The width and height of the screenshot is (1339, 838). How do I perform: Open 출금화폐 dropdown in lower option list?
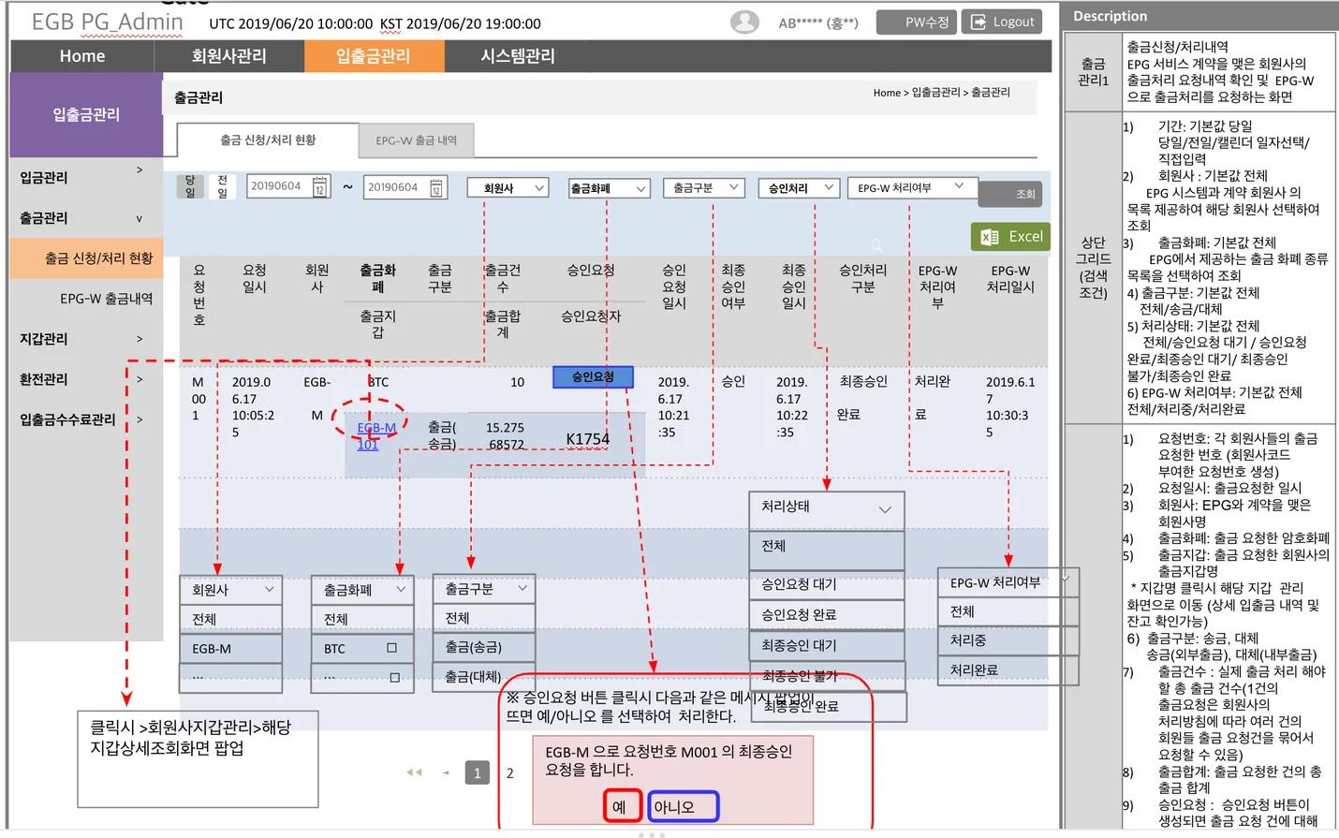coord(362,590)
